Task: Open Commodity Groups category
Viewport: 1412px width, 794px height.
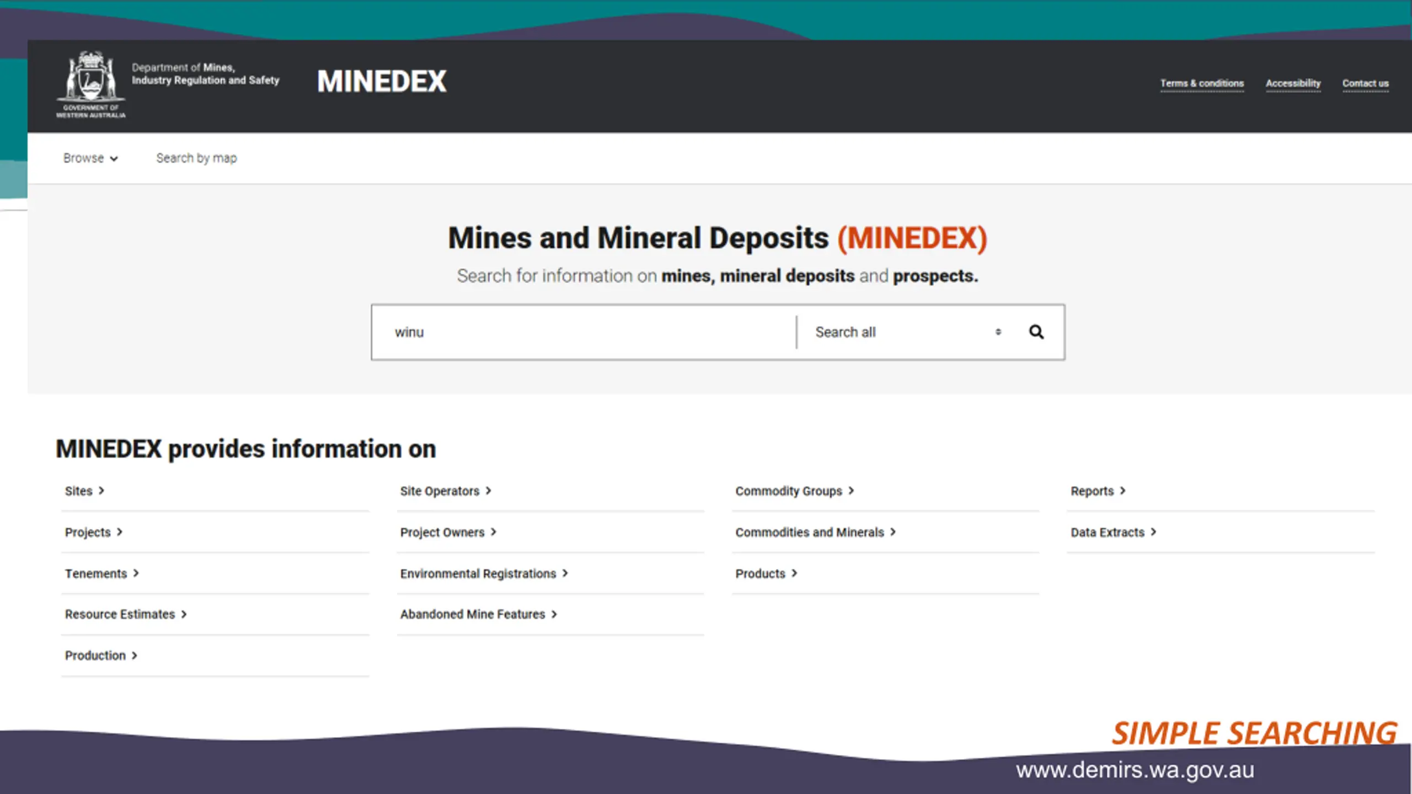Action: point(794,491)
